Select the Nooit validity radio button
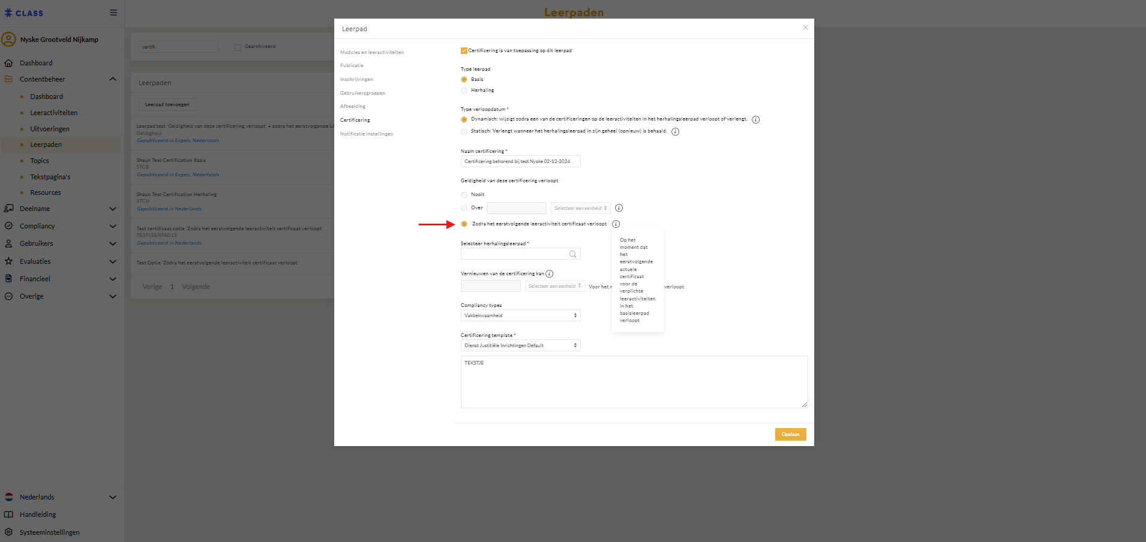 [x=464, y=195]
